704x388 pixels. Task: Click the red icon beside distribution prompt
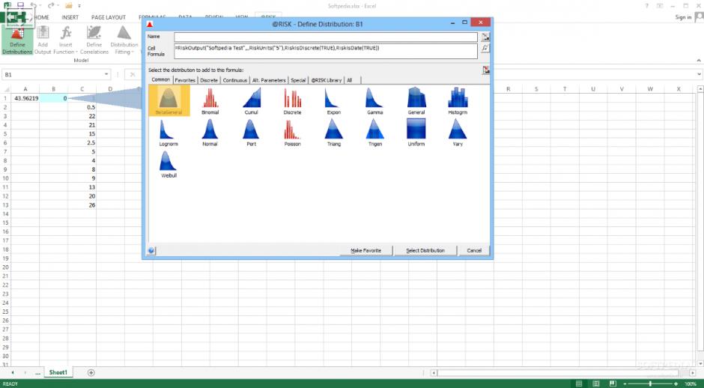[x=486, y=70]
